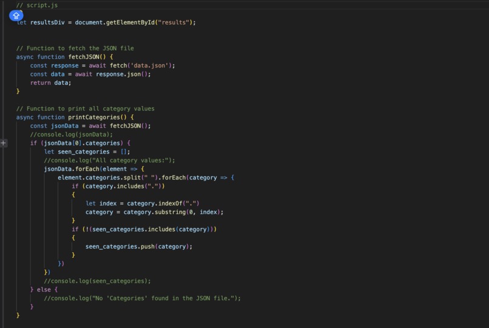Click 'seen_categories.push(category);' line
This screenshot has width=489, height=328.
click(139, 247)
